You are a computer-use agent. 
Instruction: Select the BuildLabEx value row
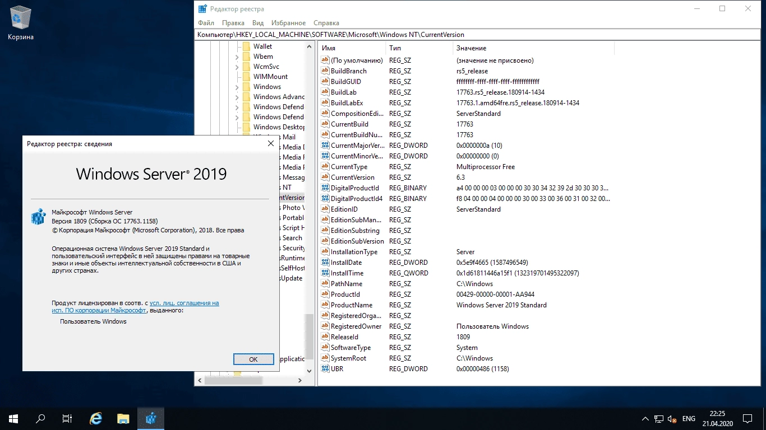[x=465, y=103]
